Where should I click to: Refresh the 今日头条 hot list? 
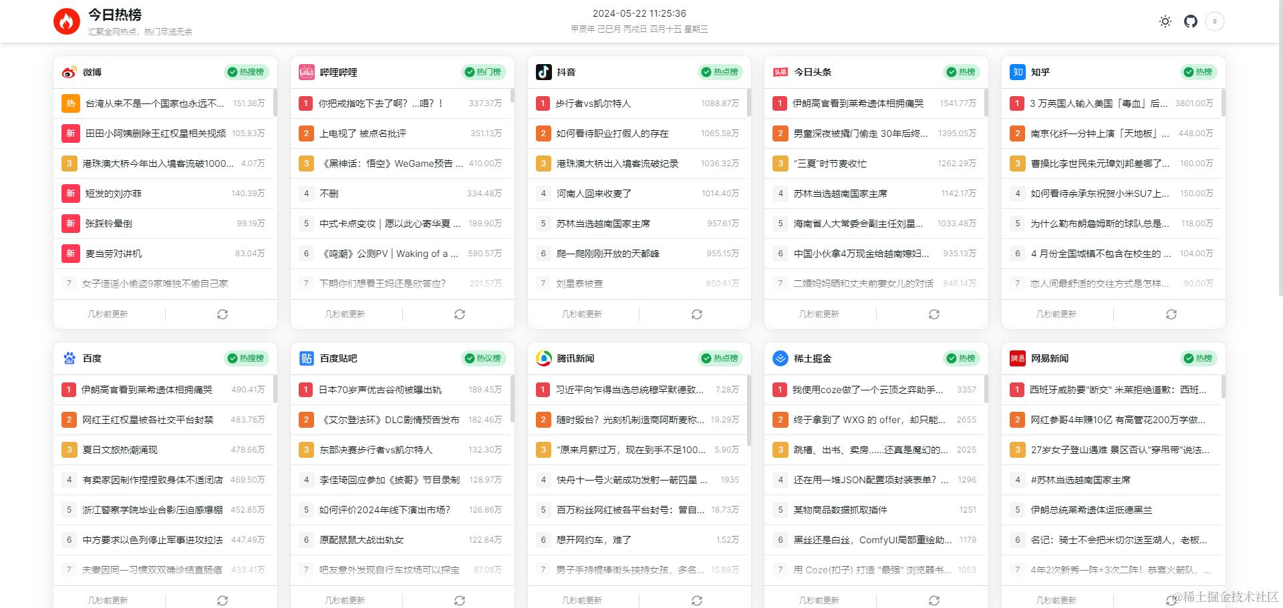coord(934,314)
